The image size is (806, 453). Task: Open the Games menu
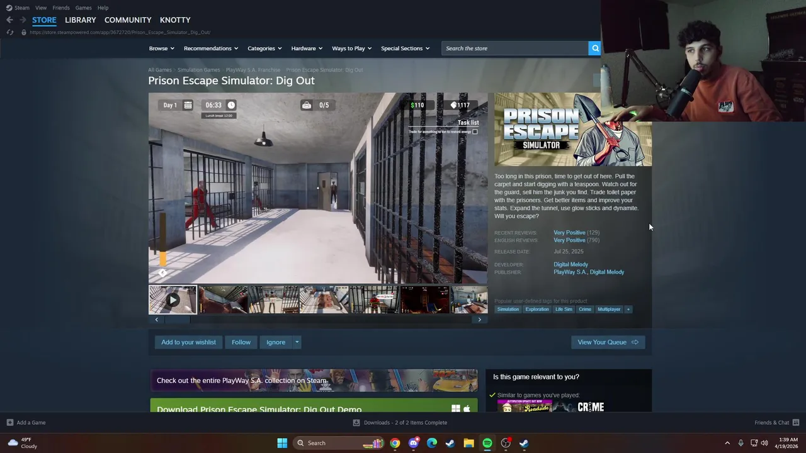coord(83,8)
